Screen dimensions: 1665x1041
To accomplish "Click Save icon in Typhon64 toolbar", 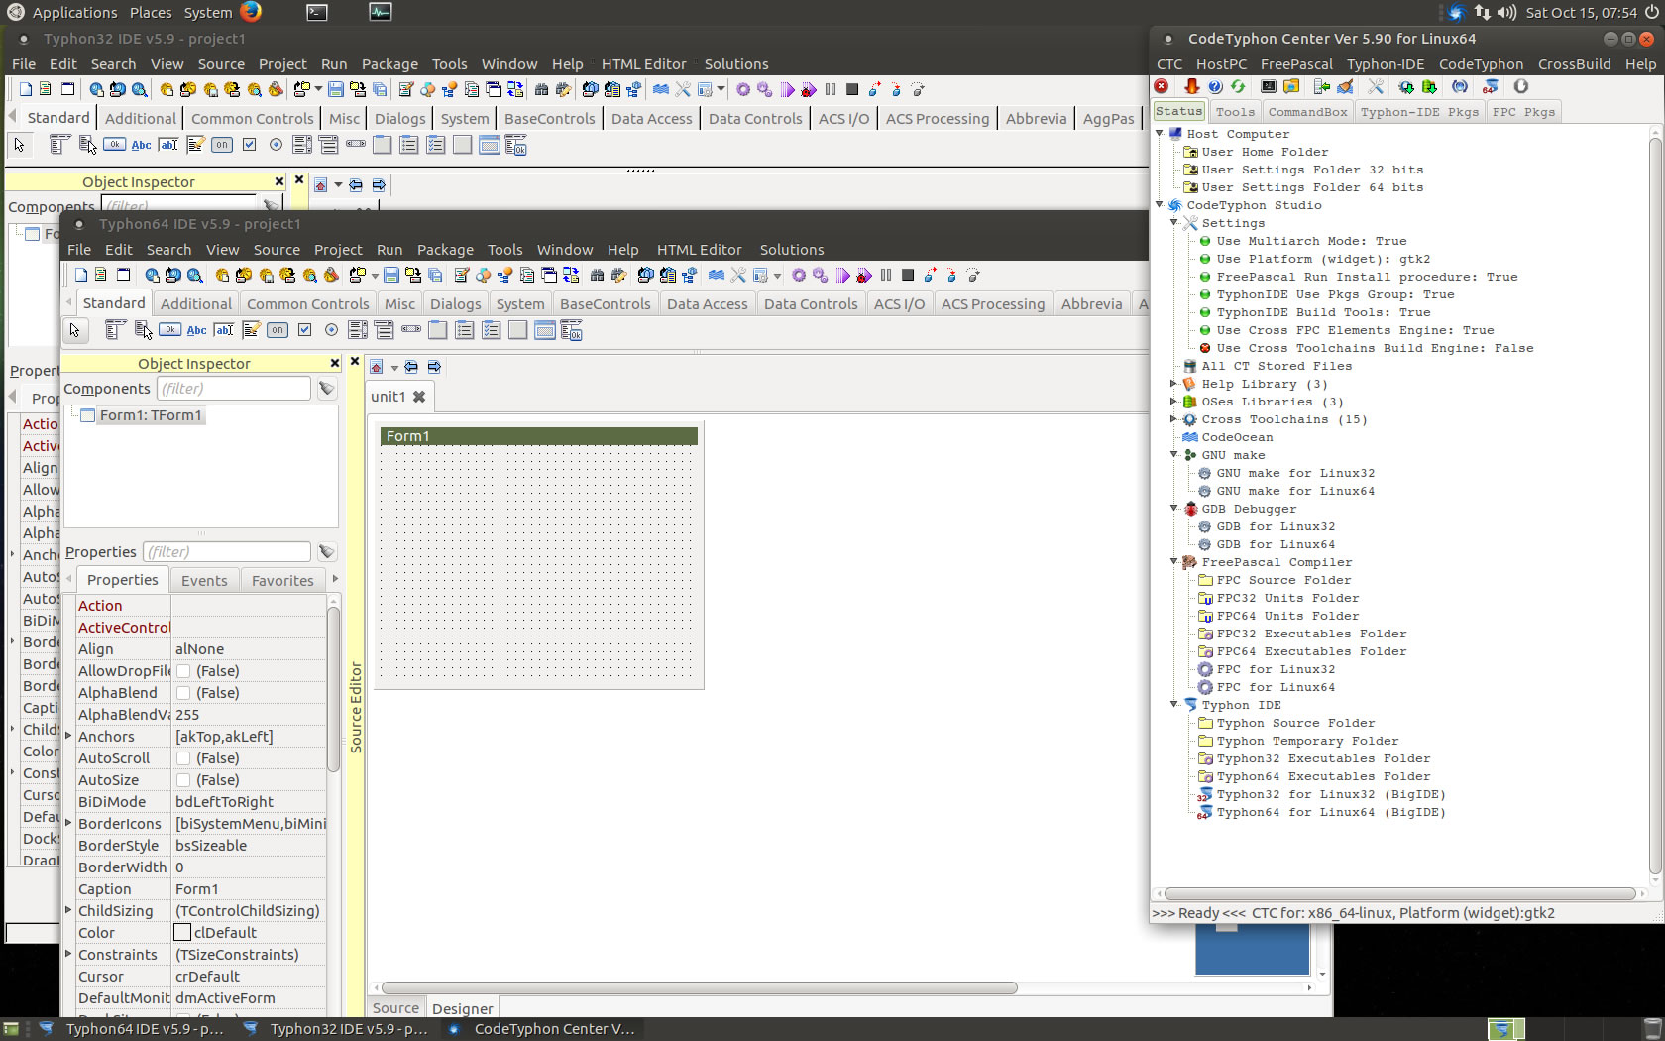I will click(x=391, y=275).
